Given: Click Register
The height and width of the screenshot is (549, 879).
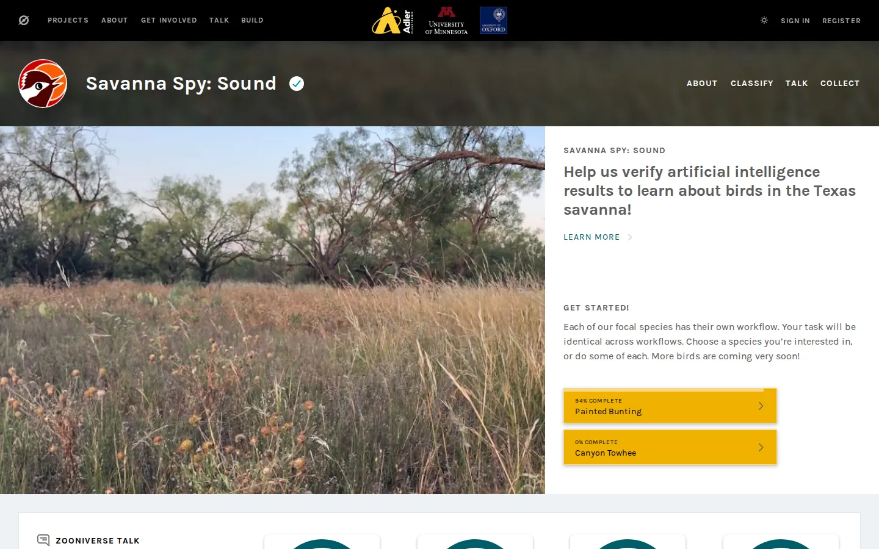Looking at the screenshot, I should point(841,21).
